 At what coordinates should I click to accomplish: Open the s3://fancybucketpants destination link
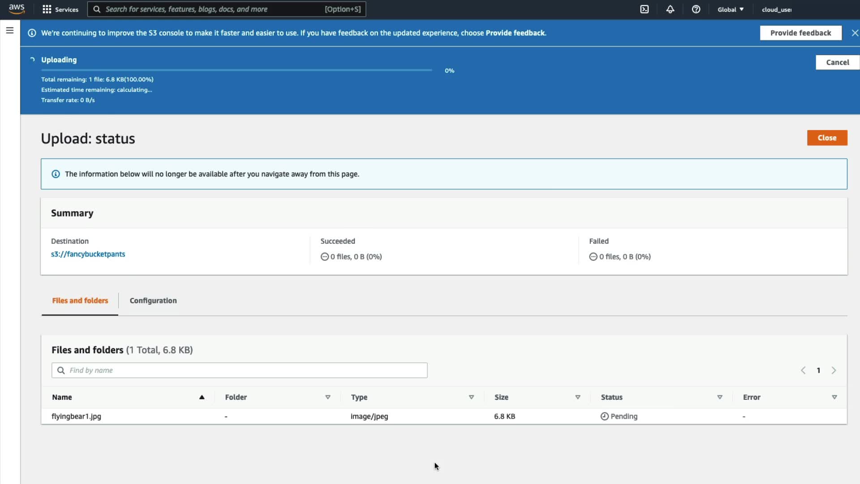[x=88, y=254]
